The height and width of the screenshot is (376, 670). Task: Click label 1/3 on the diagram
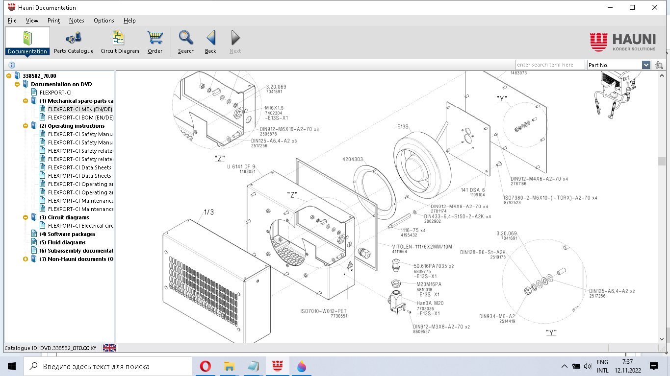pyautogui.click(x=209, y=212)
